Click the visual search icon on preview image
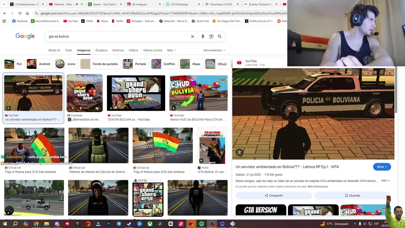The width and height of the screenshot is (405, 228). tap(240, 153)
